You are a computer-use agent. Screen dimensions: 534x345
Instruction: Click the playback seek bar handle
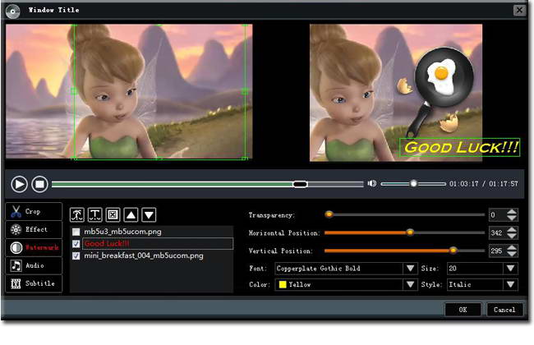click(x=300, y=184)
